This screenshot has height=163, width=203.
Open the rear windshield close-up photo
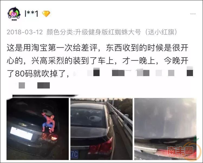pos(165,129)
